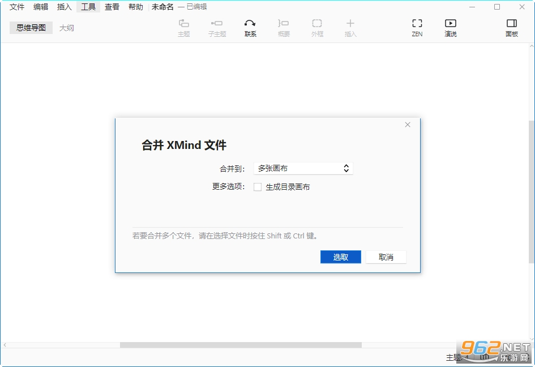Click the 选取 button
The height and width of the screenshot is (367, 535).
tap(340, 257)
